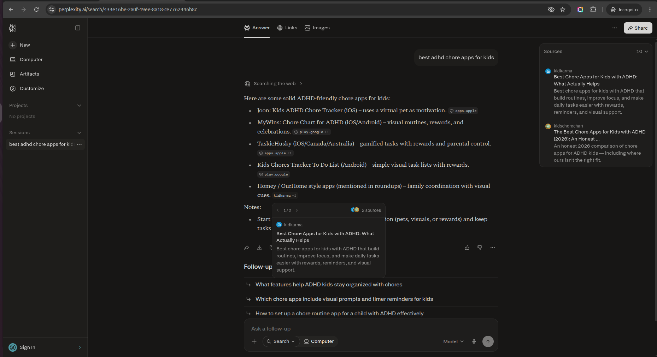This screenshot has width=657, height=357.
Task: Click the microphone dictation icon
Action: [474, 341]
